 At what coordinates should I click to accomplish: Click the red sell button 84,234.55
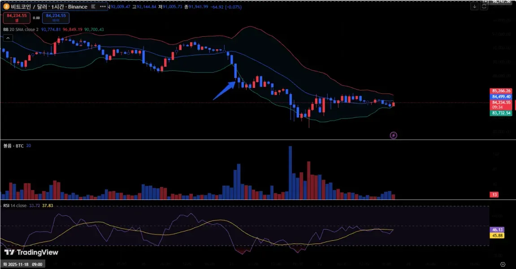click(x=17, y=18)
